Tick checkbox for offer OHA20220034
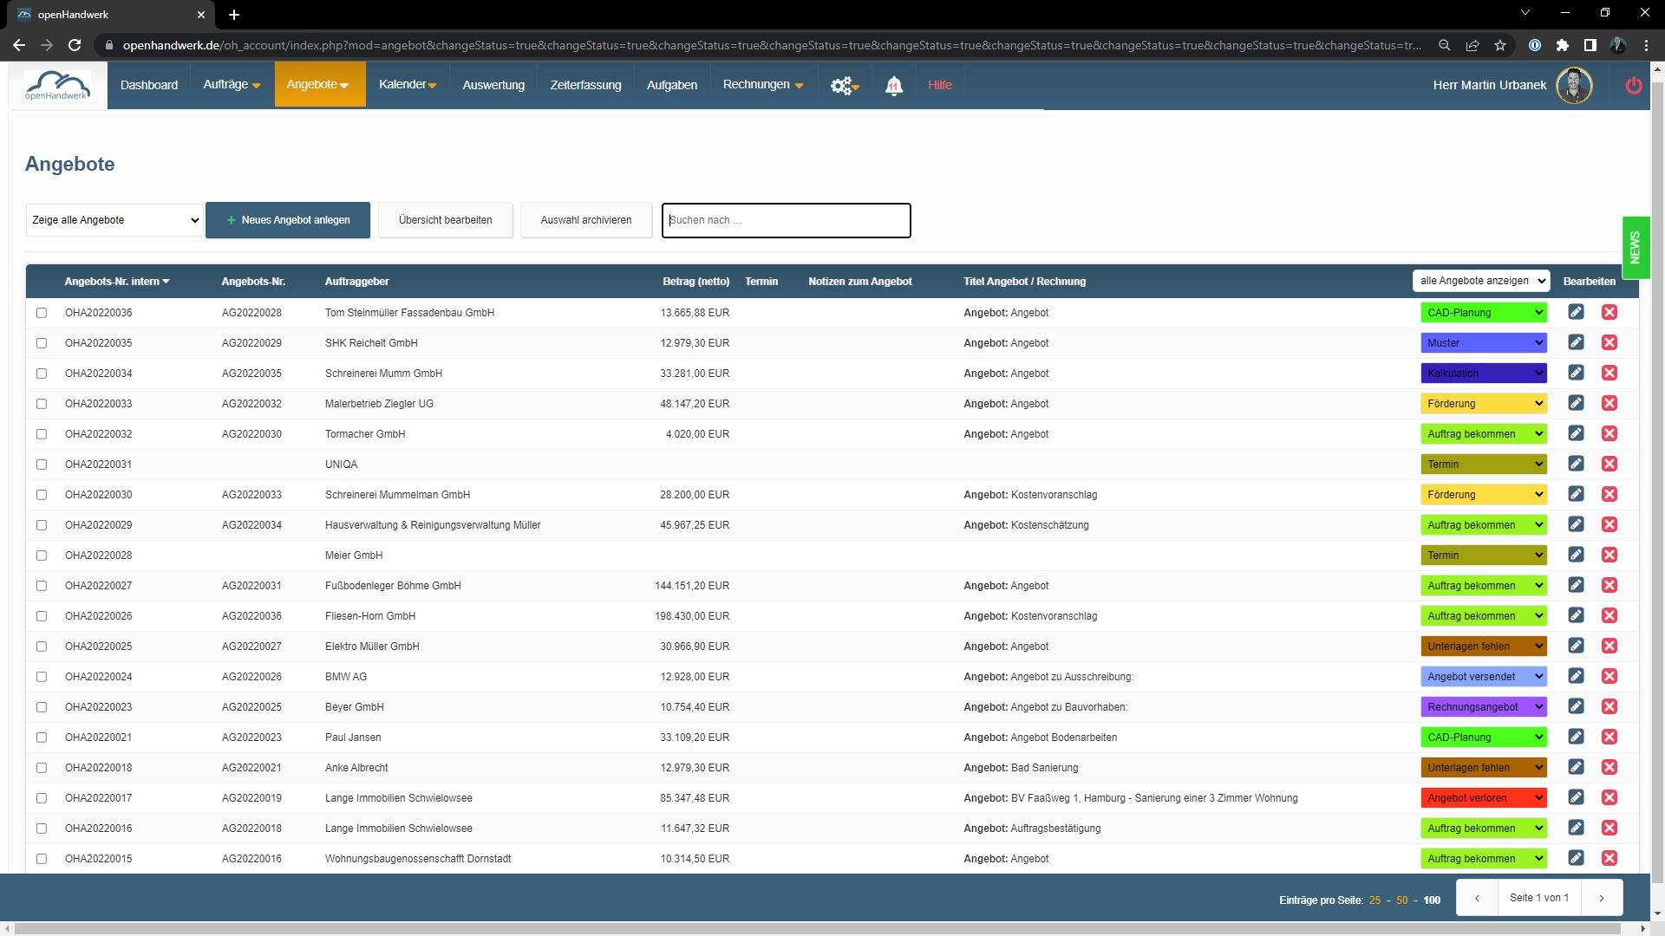The image size is (1665, 936). point(41,374)
